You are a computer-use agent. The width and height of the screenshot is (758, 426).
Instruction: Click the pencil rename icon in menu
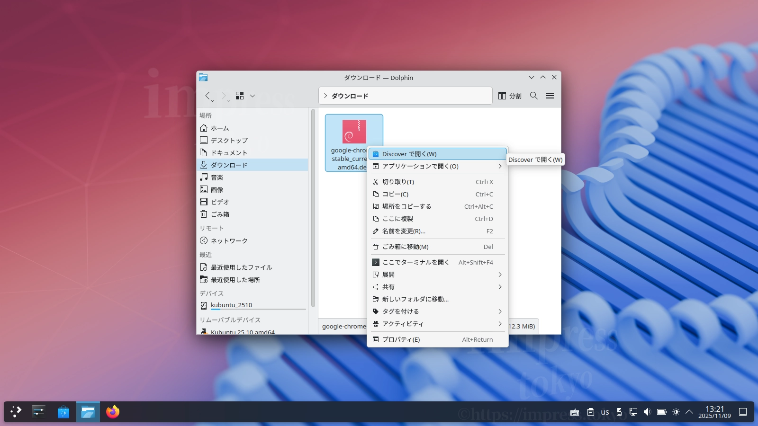click(376, 231)
